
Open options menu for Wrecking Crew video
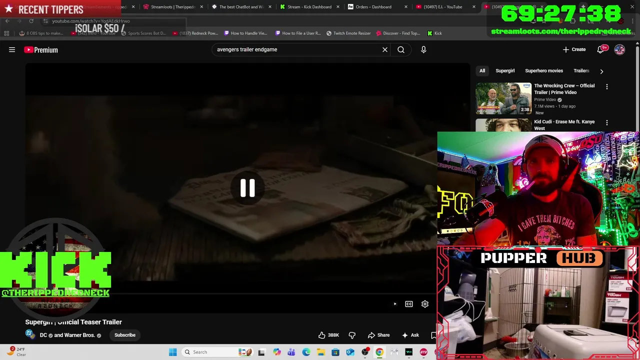coord(607,86)
